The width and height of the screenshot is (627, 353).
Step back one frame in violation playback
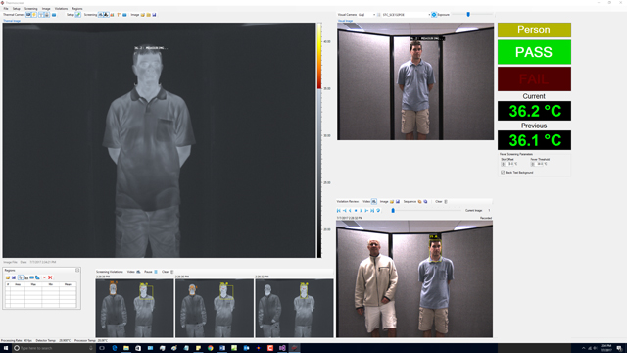pyautogui.click(x=344, y=210)
